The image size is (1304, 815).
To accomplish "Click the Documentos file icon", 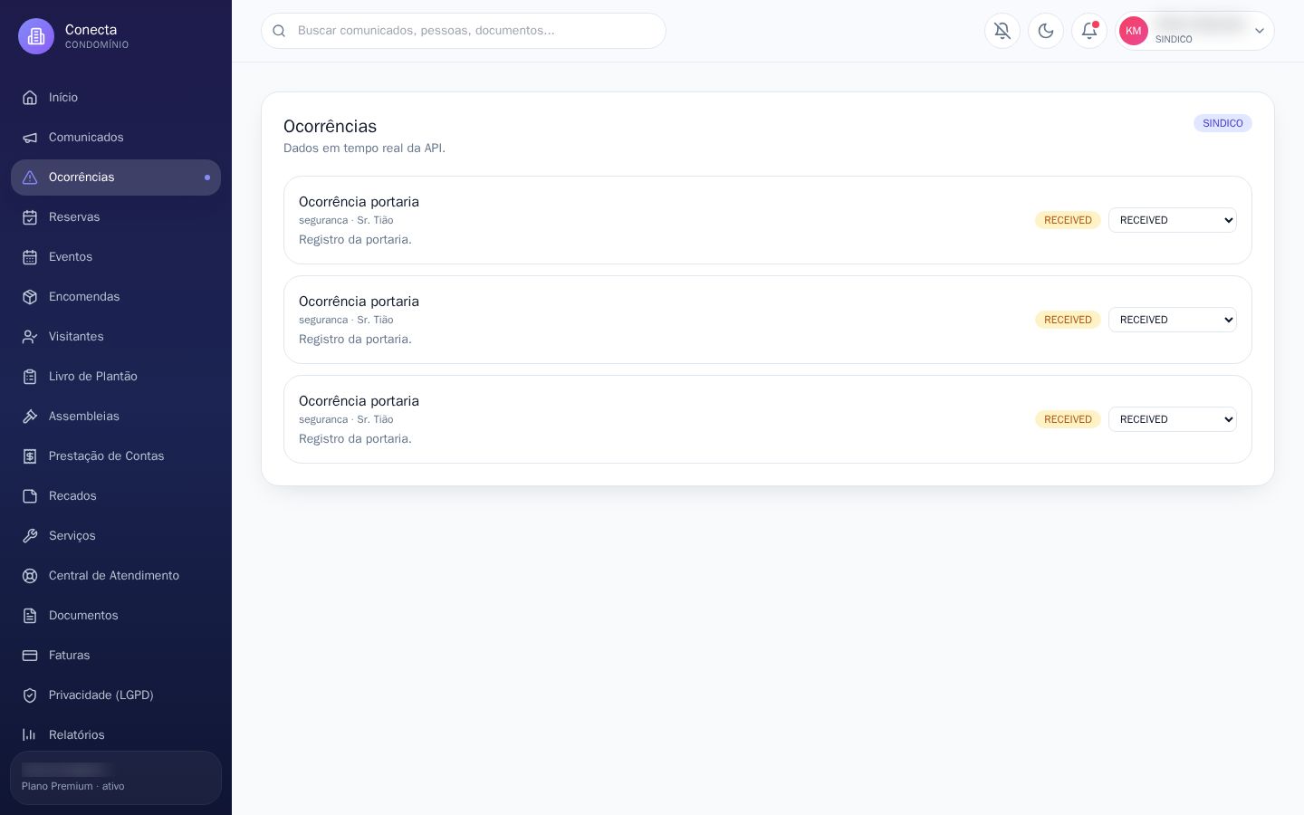I will point(30,616).
